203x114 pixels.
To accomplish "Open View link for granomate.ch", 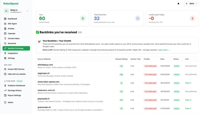I will click(x=188, y=108).
